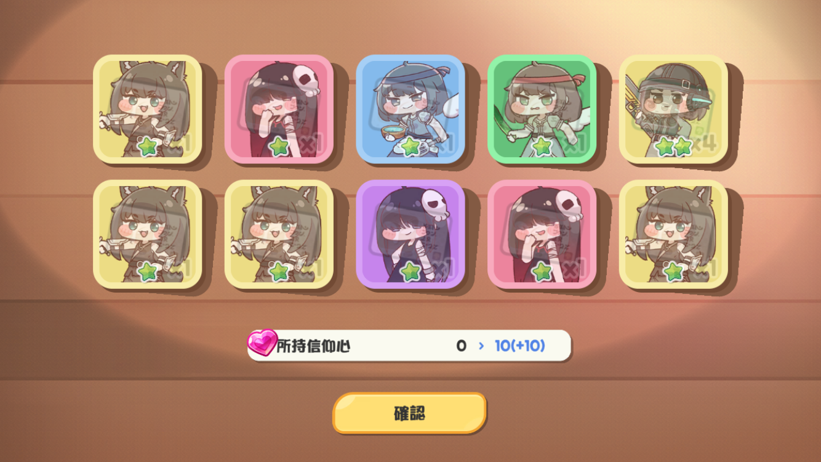Tap the purple card with skull-hairpin girl
821x462 pixels.
click(410, 235)
